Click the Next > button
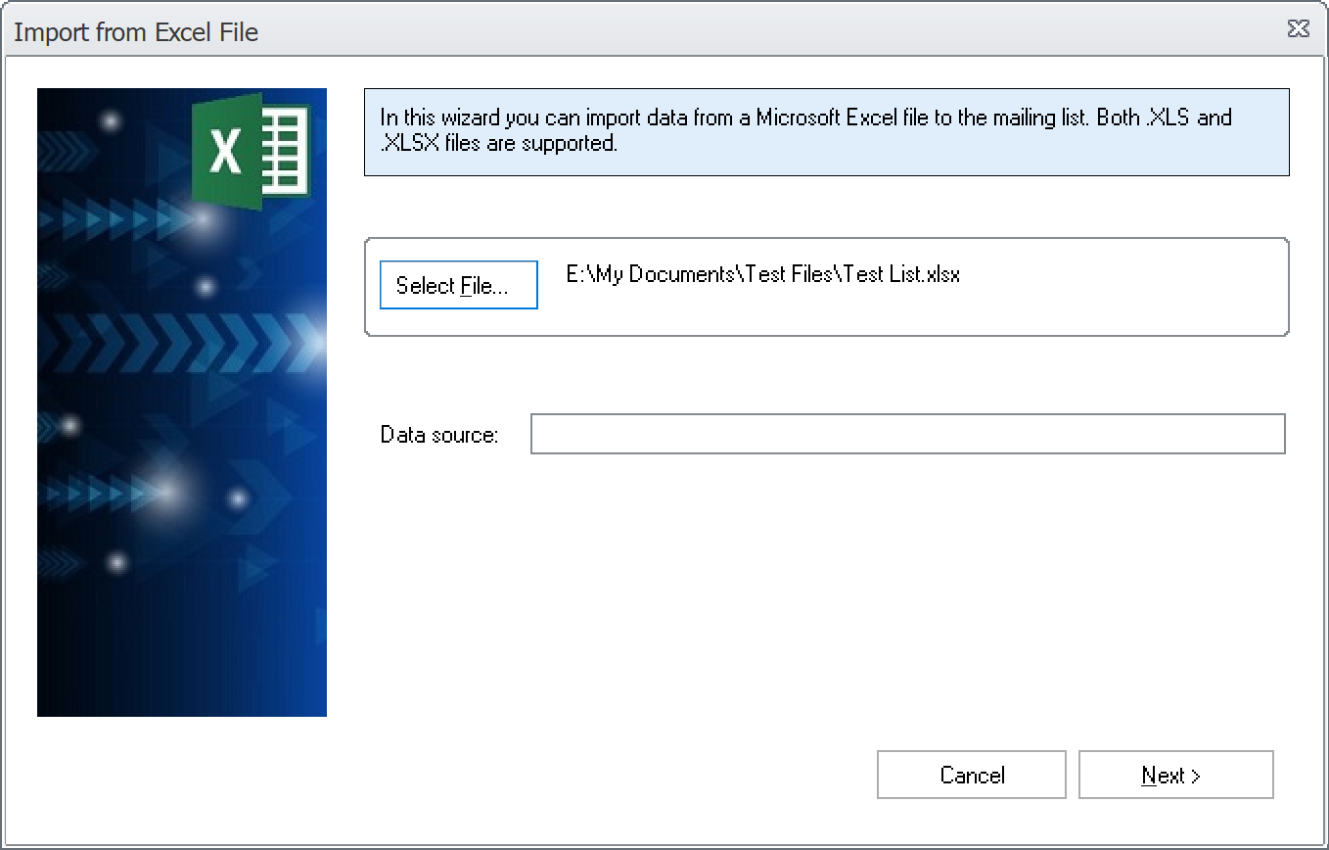The image size is (1329, 850). coord(1175,776)
